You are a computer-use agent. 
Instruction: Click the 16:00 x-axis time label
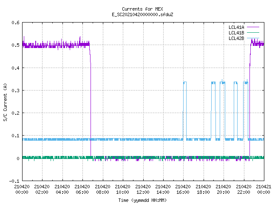tap(183, 192)
